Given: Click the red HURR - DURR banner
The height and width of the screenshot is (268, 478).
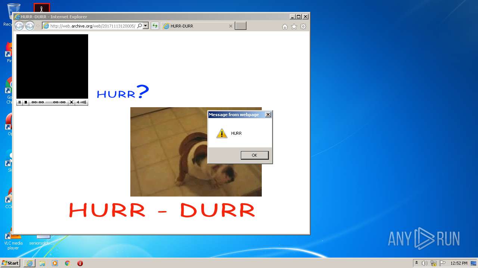Looking at the screenshot, I should (162, 210).
